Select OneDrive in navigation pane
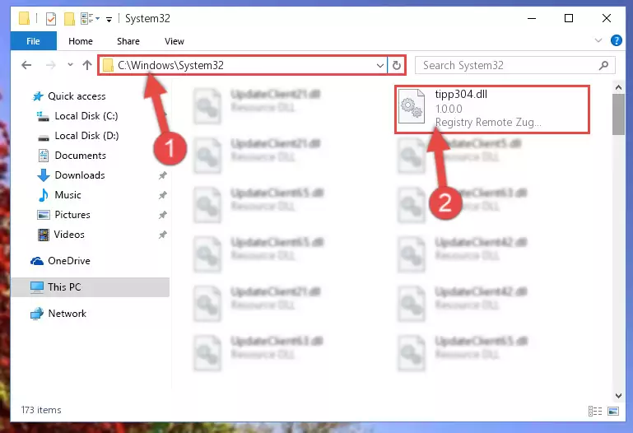This screenshot has width=633, height=433. tap(69, 261)
